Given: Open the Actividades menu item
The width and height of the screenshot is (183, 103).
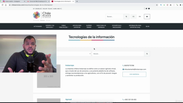Looking at the screenshot, I should point(38,26).
